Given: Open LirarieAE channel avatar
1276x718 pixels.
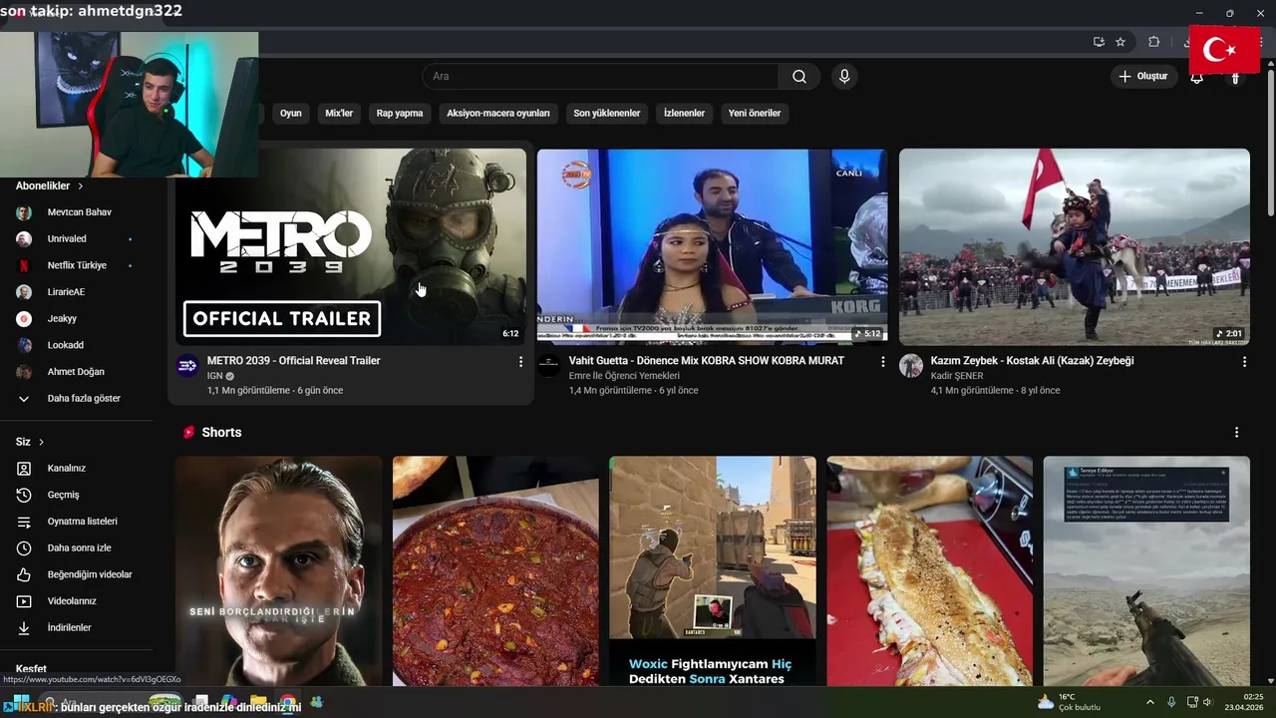Looking at the screenshot, I should [x=24, y=292].
